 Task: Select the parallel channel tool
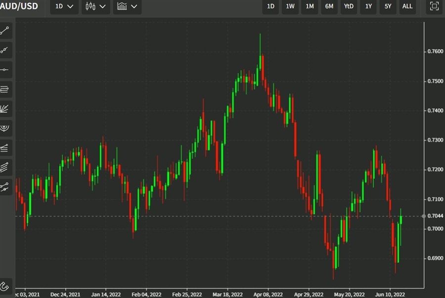[x=5, y=168]
